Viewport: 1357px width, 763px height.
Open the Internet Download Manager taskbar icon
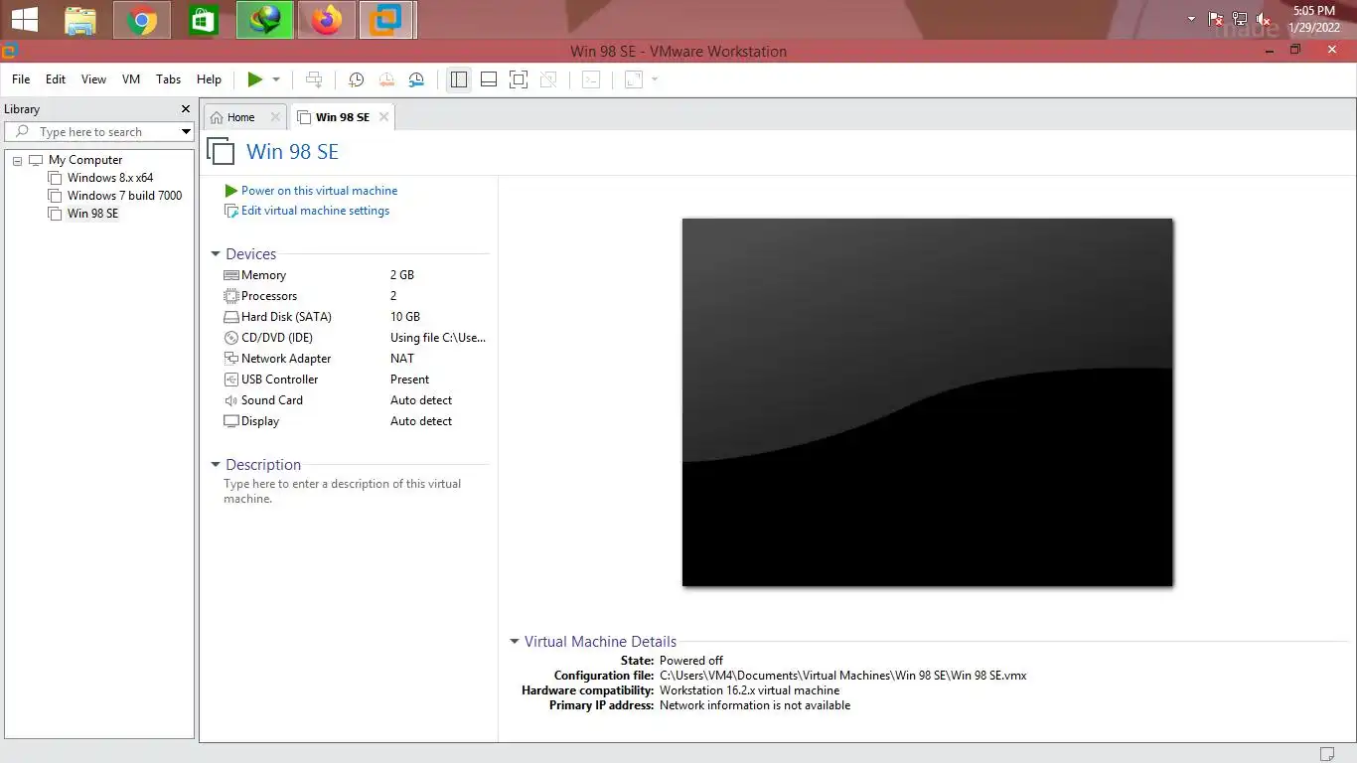pyautogui.click(x=264, y=20)
